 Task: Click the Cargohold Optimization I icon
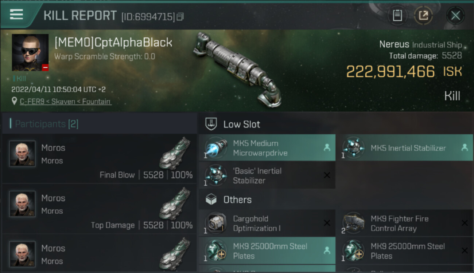click(216, 223)
